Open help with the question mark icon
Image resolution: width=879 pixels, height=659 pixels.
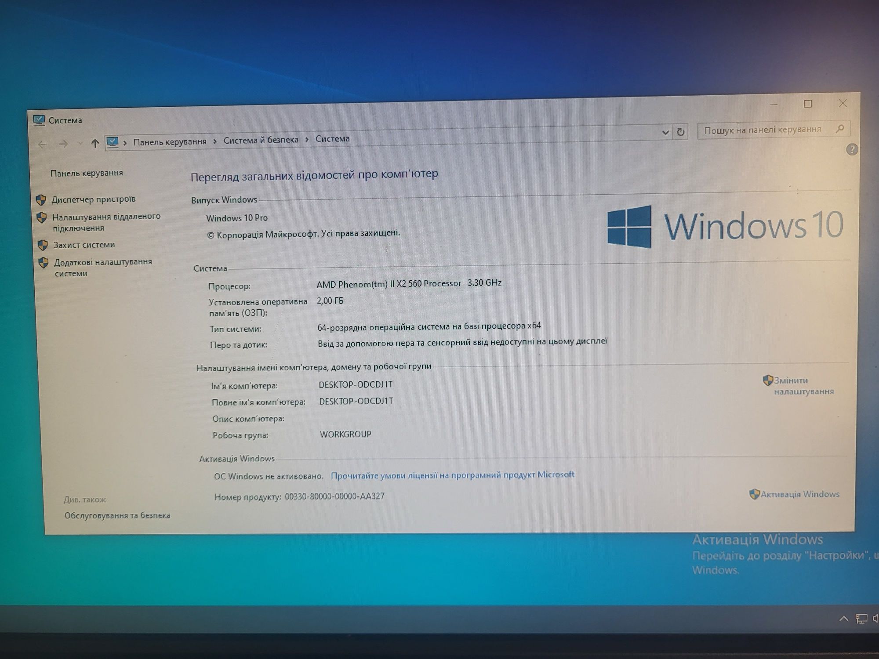coord(852,150)
